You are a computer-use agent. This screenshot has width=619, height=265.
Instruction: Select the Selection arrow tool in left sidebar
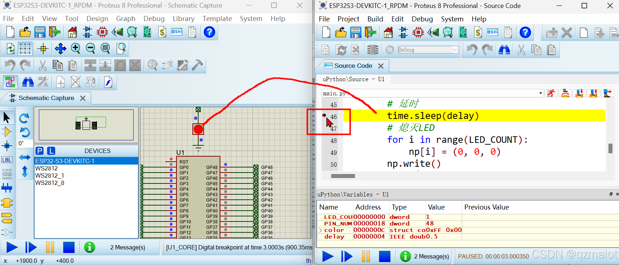[7, 117]
